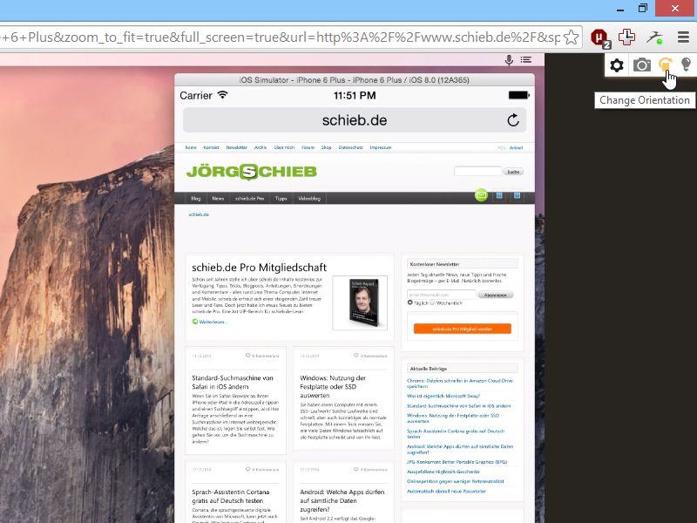Open the uBlock extension icon
The height and width of the screenshot is (523, 697).
[600, 37]
